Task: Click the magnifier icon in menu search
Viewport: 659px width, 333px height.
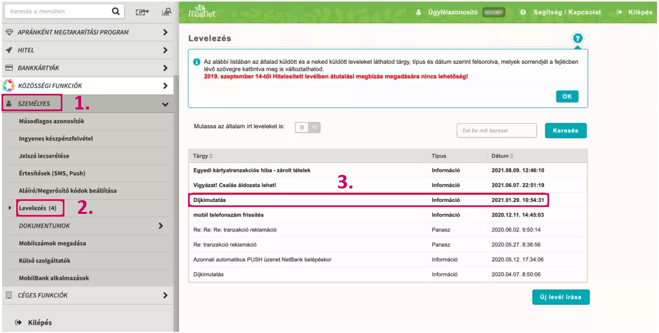Action: click(116, 11)
